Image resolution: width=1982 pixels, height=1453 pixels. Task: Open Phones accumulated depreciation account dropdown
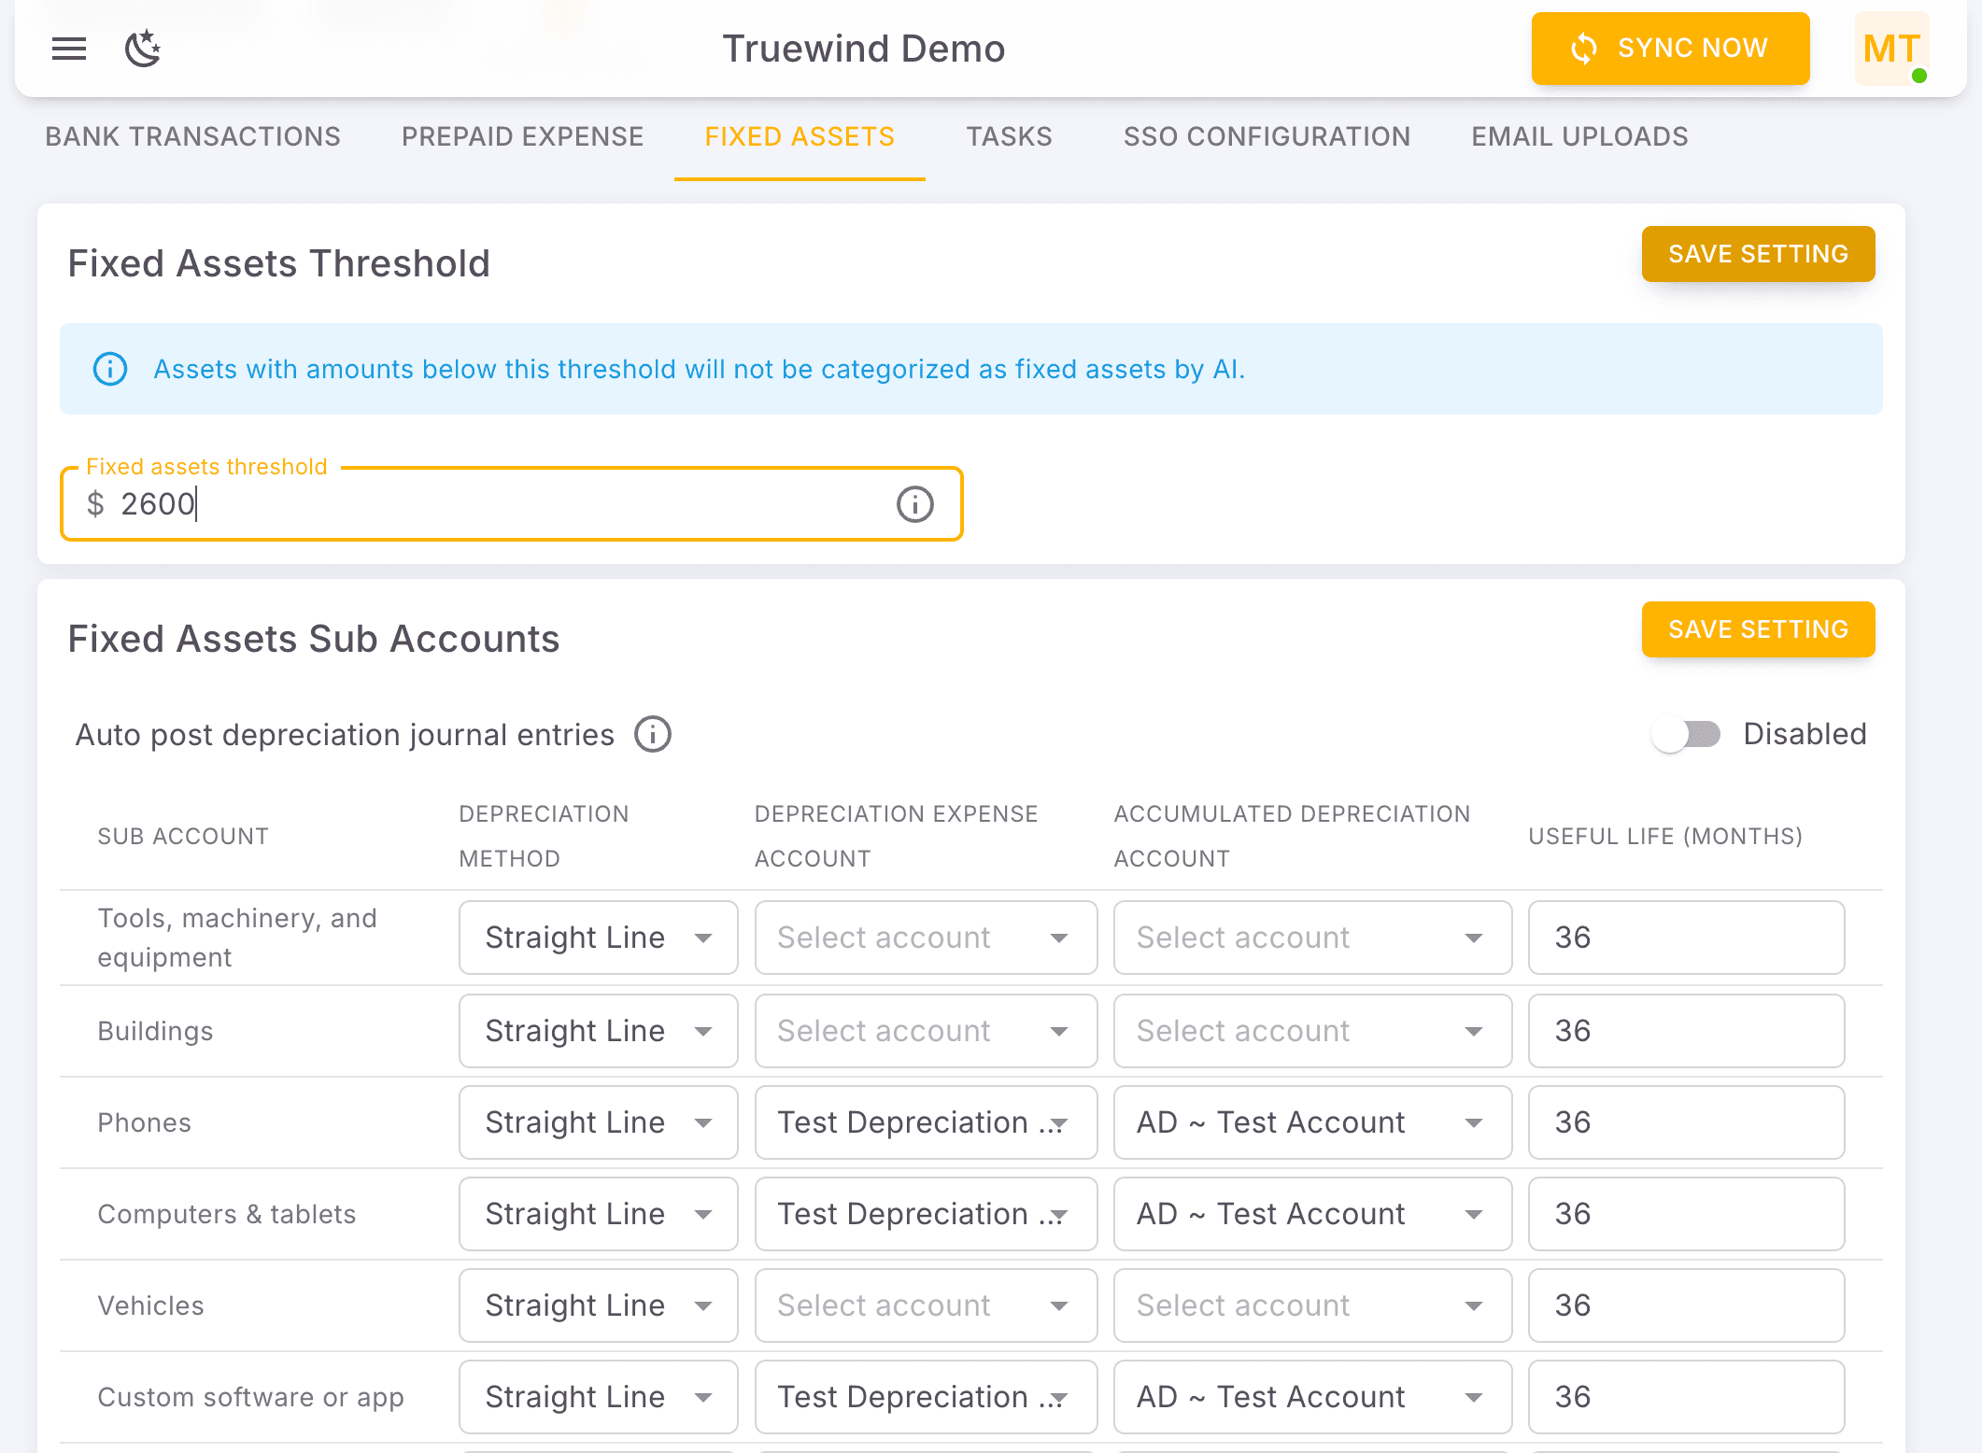pos(1311,1122)
